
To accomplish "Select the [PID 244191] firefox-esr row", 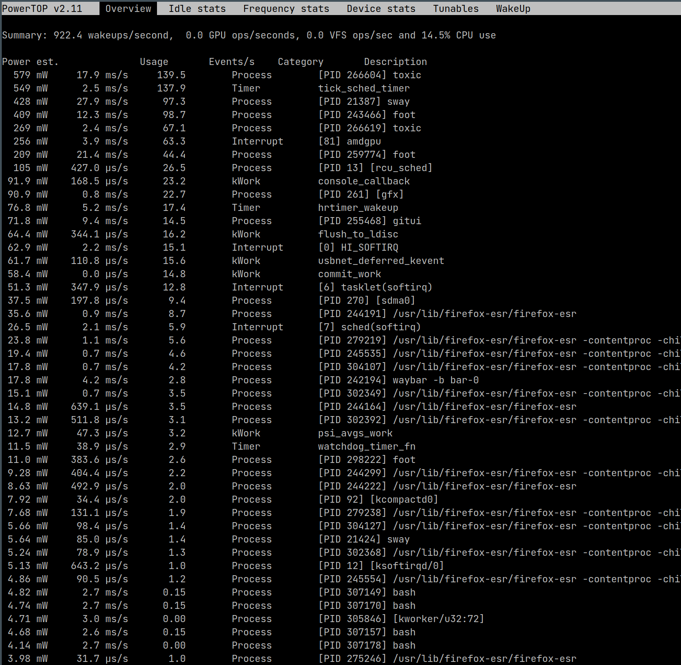I will [340, 314].
